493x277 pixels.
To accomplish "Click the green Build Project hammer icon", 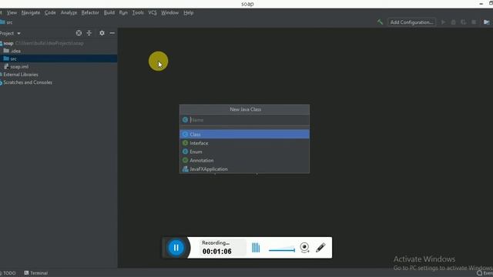I will (380, 22).
